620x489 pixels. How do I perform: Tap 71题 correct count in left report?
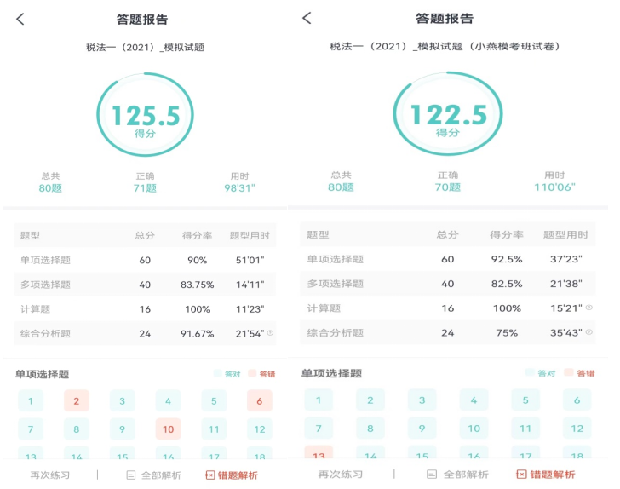pyautogui.click(x=145, y=188)
